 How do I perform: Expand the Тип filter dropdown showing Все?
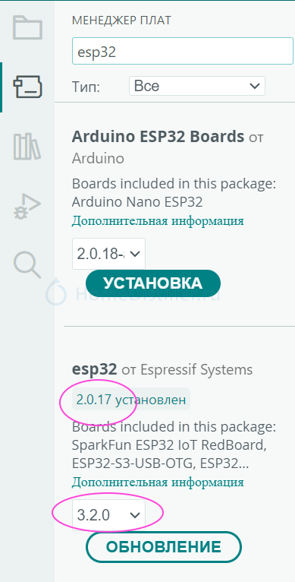pos(196,86)
